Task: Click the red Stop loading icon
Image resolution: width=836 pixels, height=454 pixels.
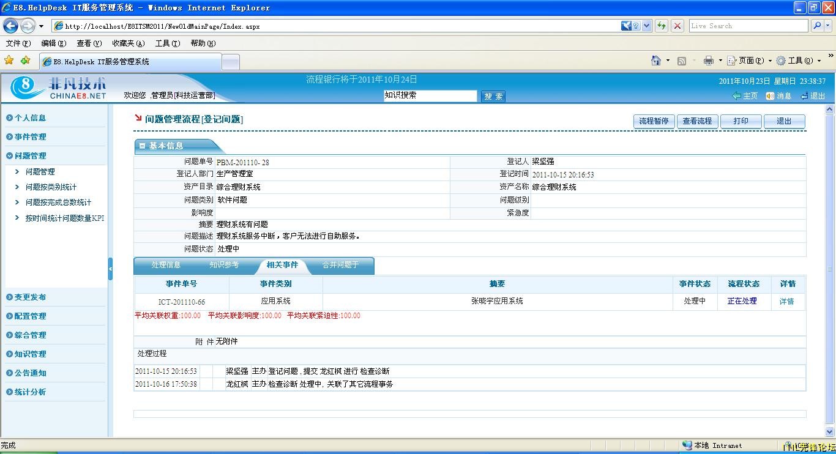Action: click(x=677, y=26)
